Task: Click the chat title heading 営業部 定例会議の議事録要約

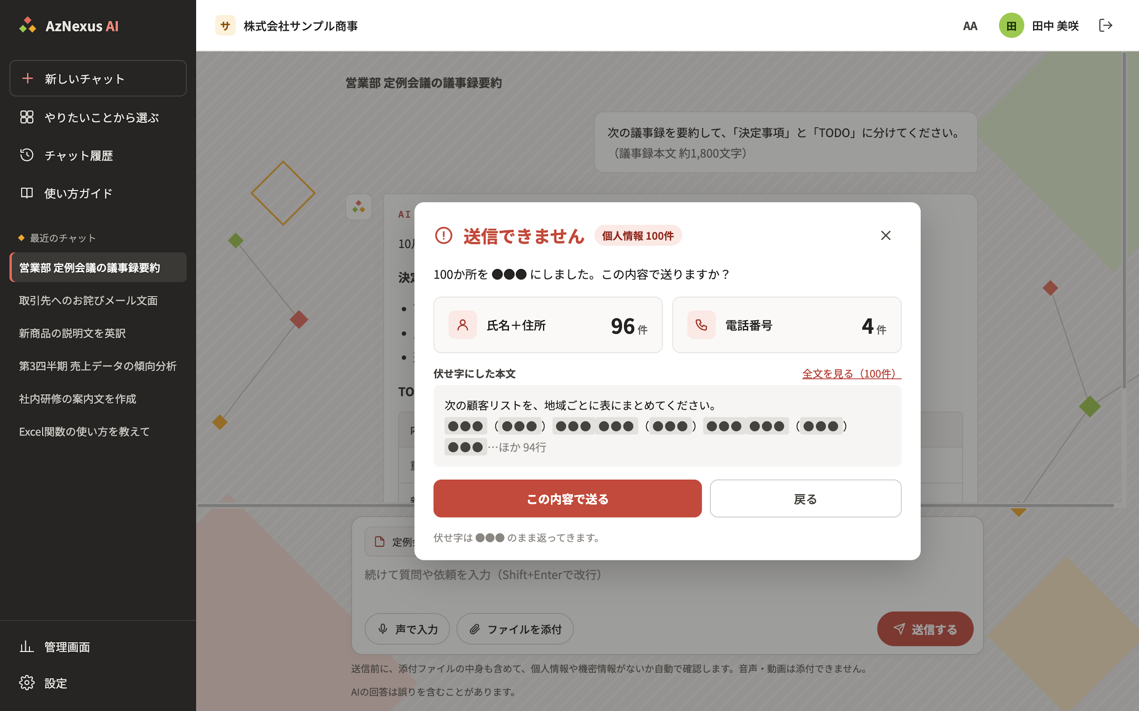Action: (424, 83)
